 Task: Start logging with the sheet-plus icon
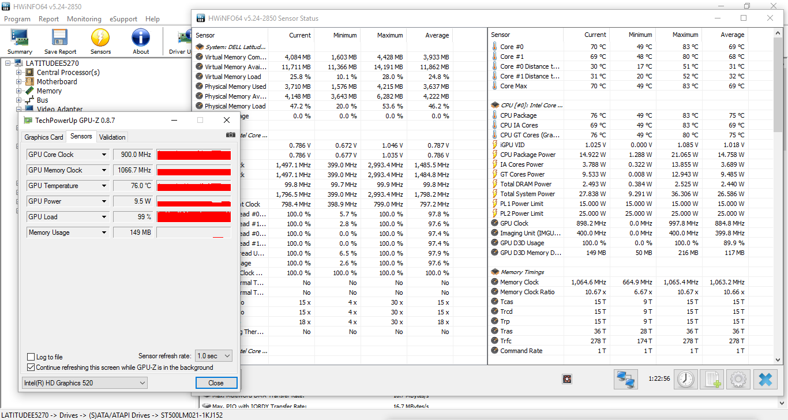[x=713, y=379]
